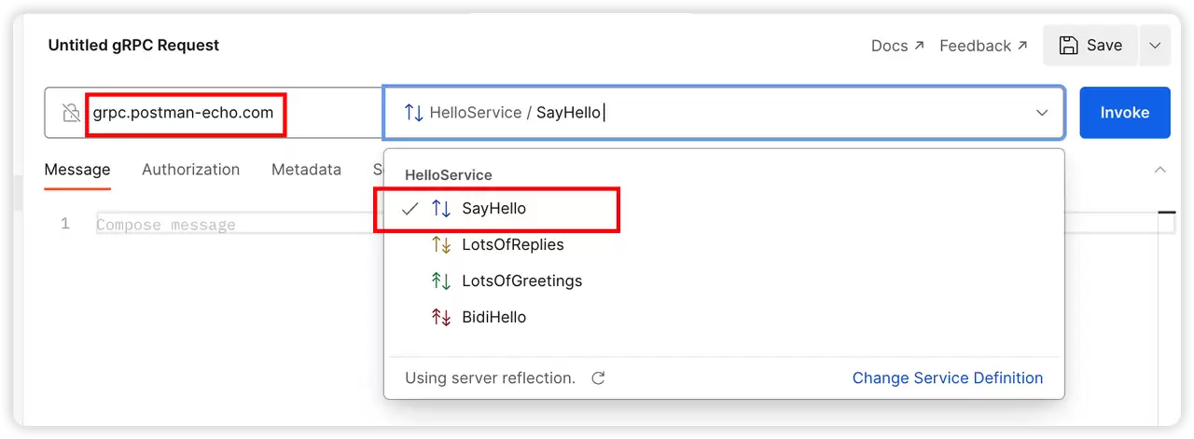
Task: Switch to the Metadata tab
Action: click(306, 170)
